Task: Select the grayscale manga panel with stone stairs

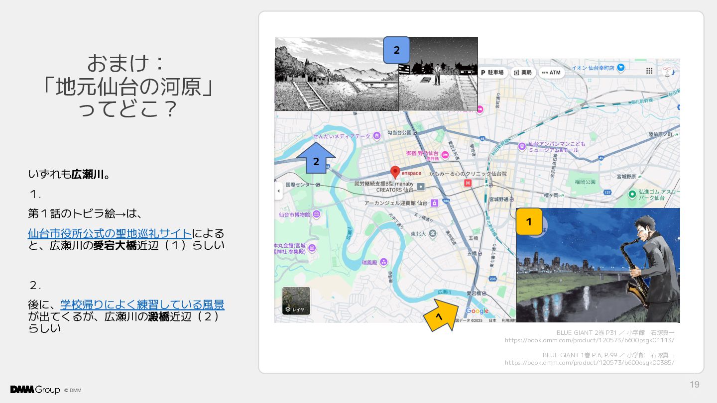Action: pos(337,74)
